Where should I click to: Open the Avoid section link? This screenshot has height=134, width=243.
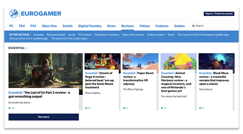point(72,35)
